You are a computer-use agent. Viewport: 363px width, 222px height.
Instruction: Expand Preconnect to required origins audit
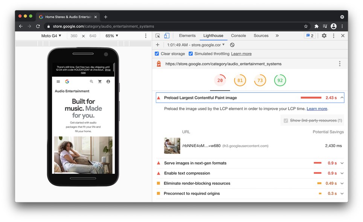(250, 193)
